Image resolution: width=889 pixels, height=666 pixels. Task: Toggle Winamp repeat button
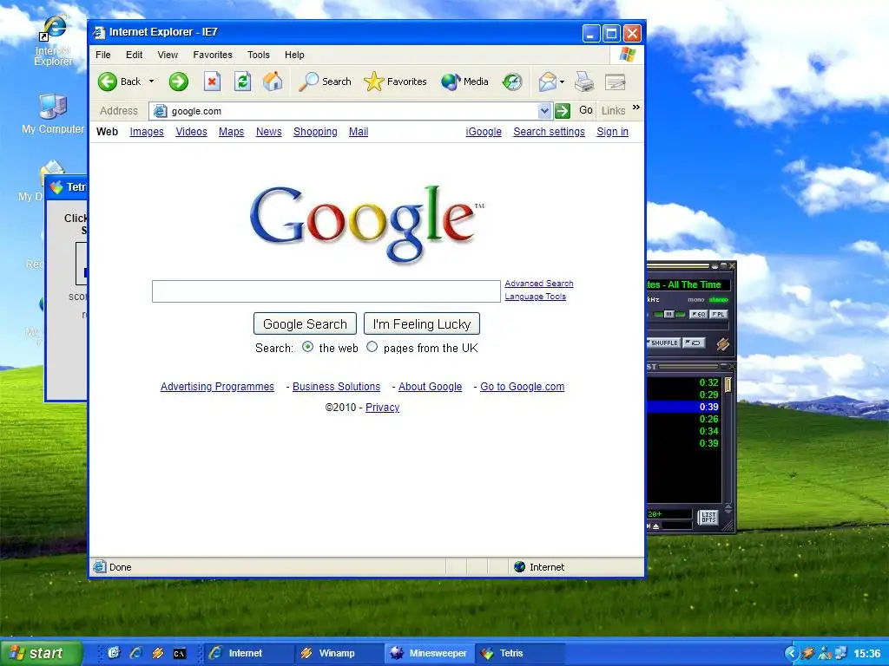pyautogui.click(x=694, y=343)
